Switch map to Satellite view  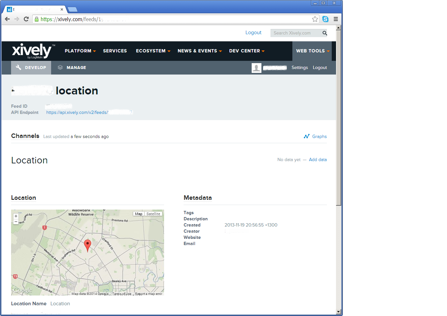[153, 214]
